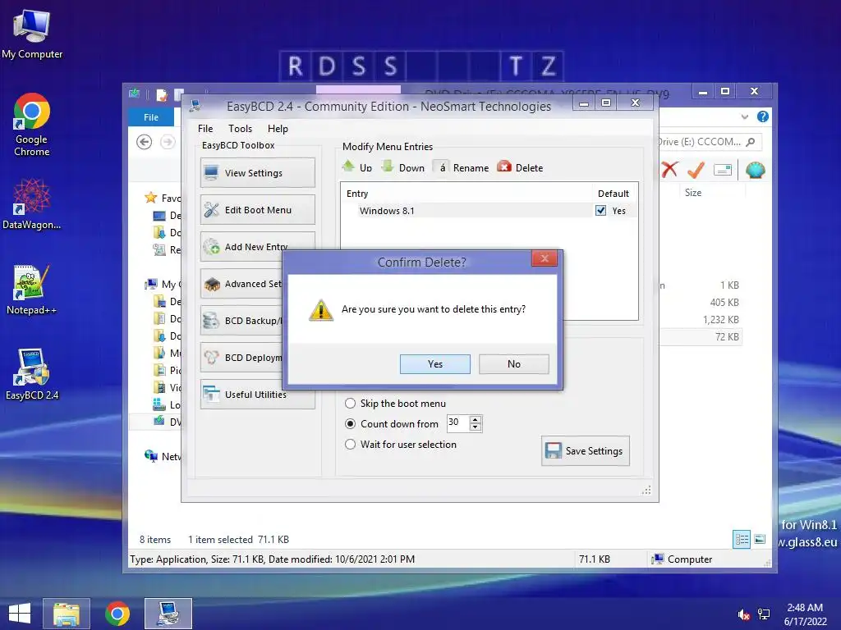
Task: Open Edit Boot Menu section
Action: point(257,209)
